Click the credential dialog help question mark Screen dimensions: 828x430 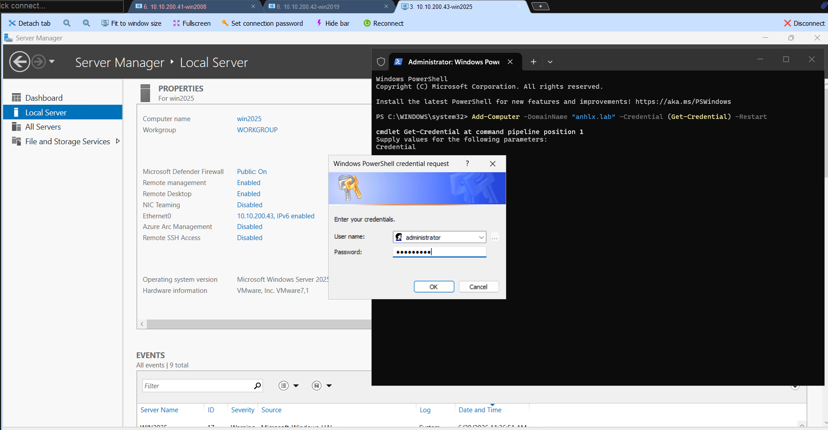pyautogui.click(x=467, y=164)
